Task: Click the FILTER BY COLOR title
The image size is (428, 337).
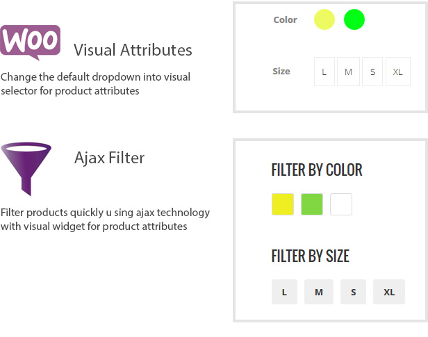Action: click(317, 170)
